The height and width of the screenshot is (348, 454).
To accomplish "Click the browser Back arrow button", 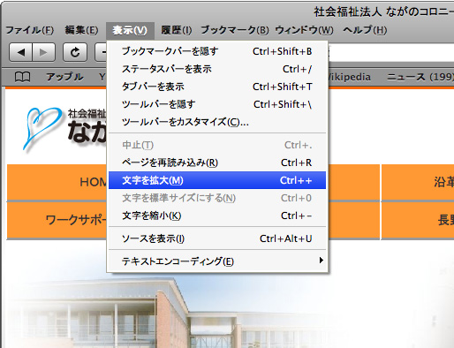I will (x=20, y=52).
